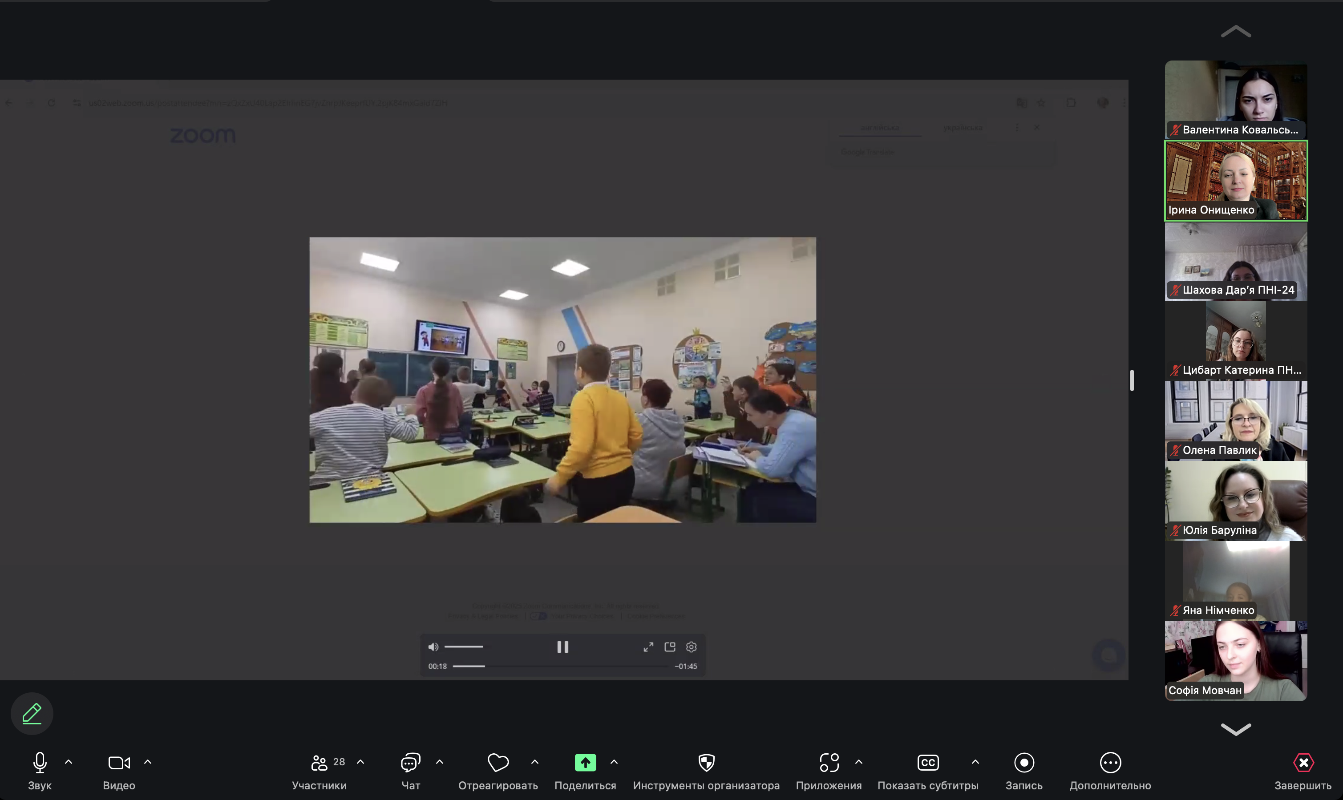Image resolution: width=1343 pixels, height=800 pixels.
Task: Toggle Показать субтитры CC captions
Action: click(928, 763)
